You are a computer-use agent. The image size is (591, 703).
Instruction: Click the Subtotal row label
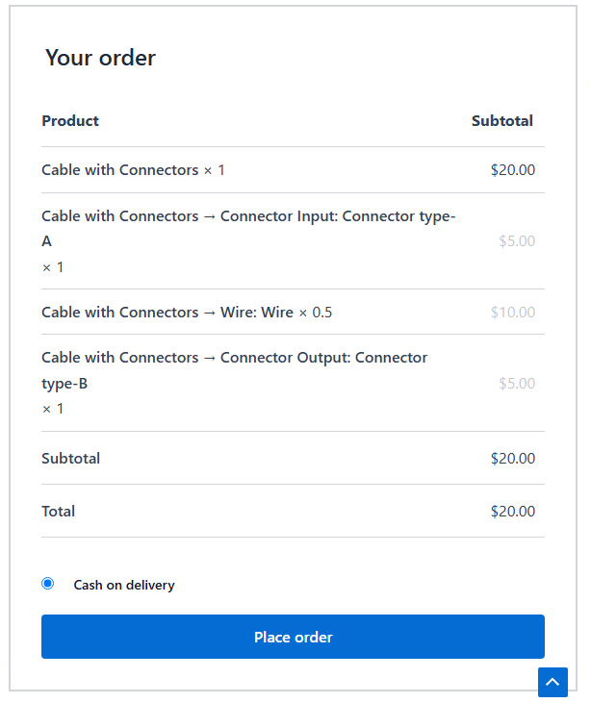pyautogui.click(x=70, y=459)
